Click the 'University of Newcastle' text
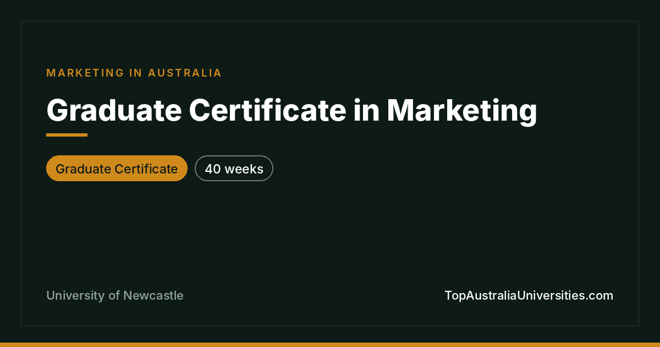This screenshot has height=347, width=660. pyautogui.click(x=115, y=296)
